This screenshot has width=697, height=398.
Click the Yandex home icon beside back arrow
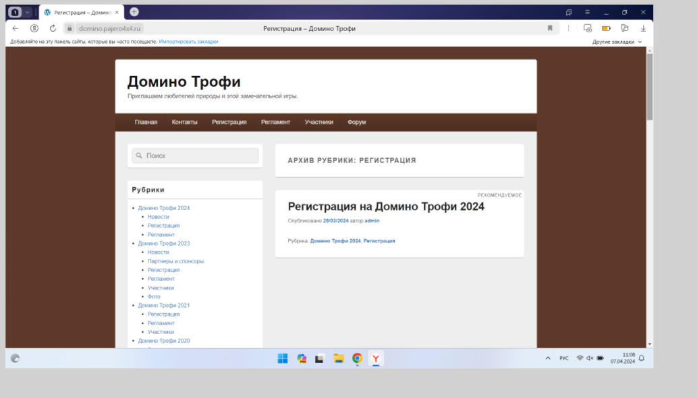[34, 28]
